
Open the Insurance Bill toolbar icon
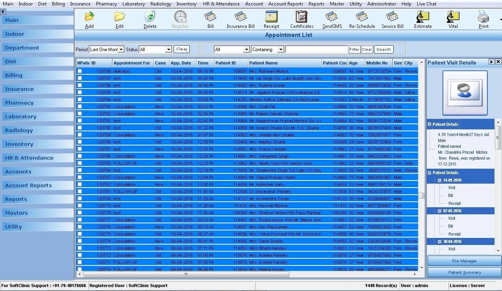tap(241, 17)
